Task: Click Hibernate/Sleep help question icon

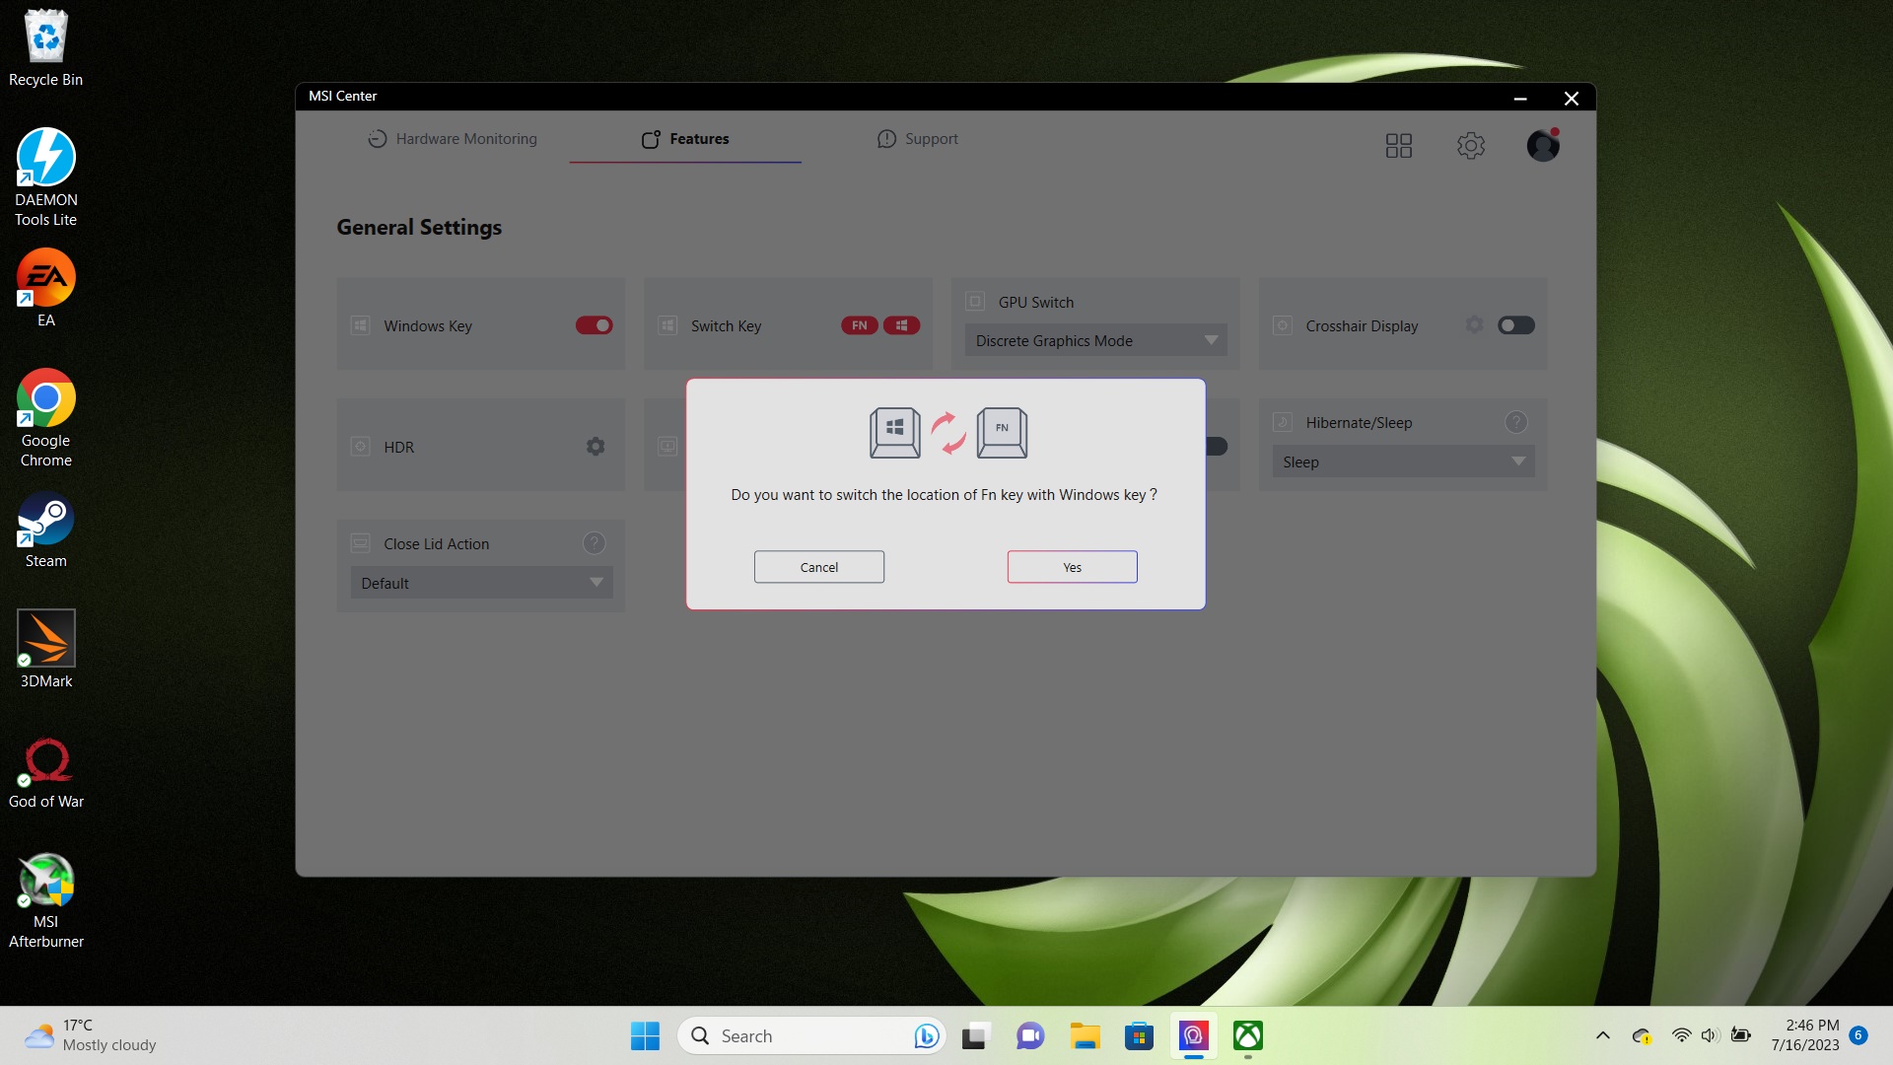Action: point(1515,422)
